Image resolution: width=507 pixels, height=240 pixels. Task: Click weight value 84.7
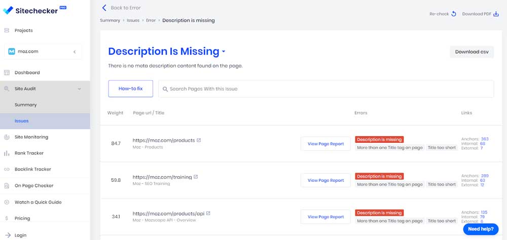pos(116,143)
